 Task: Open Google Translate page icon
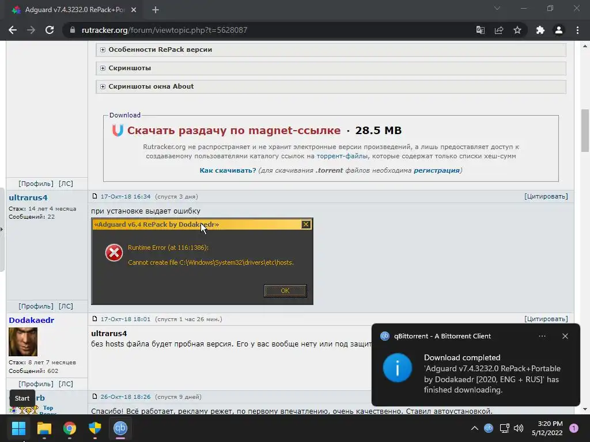(481, 30)
